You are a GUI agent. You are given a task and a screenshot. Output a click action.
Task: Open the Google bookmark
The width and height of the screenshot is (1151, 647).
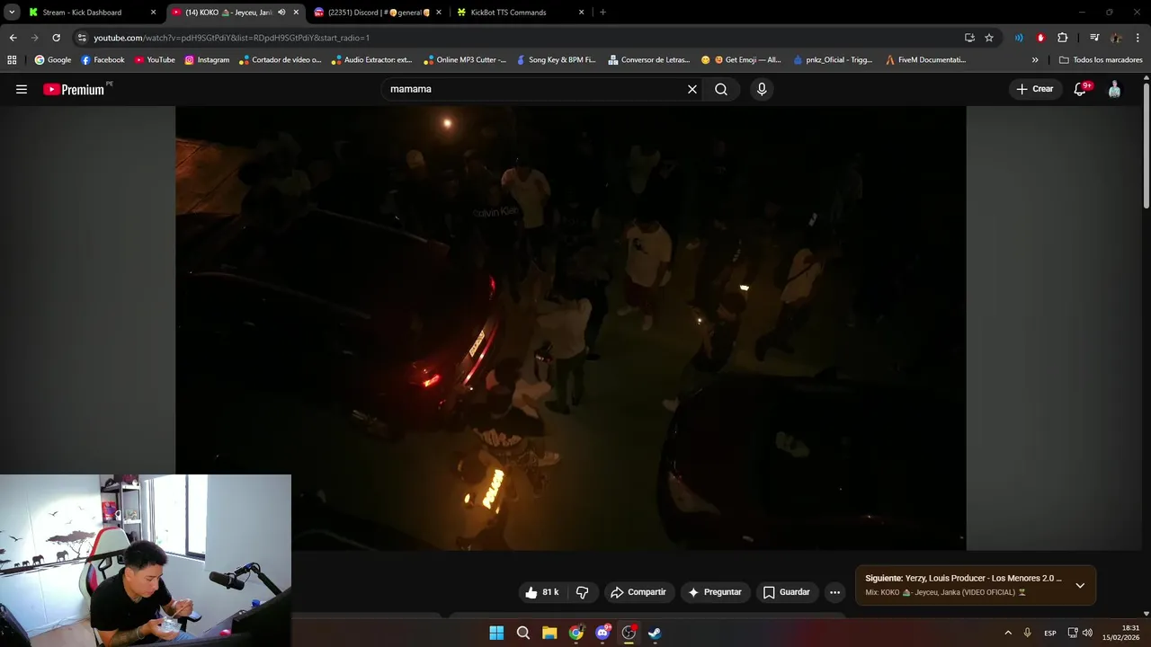52,60
